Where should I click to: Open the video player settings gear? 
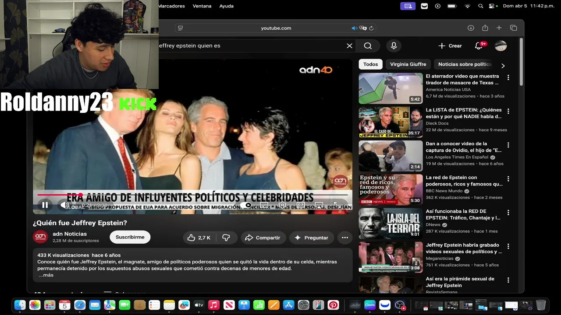point(282,205)
